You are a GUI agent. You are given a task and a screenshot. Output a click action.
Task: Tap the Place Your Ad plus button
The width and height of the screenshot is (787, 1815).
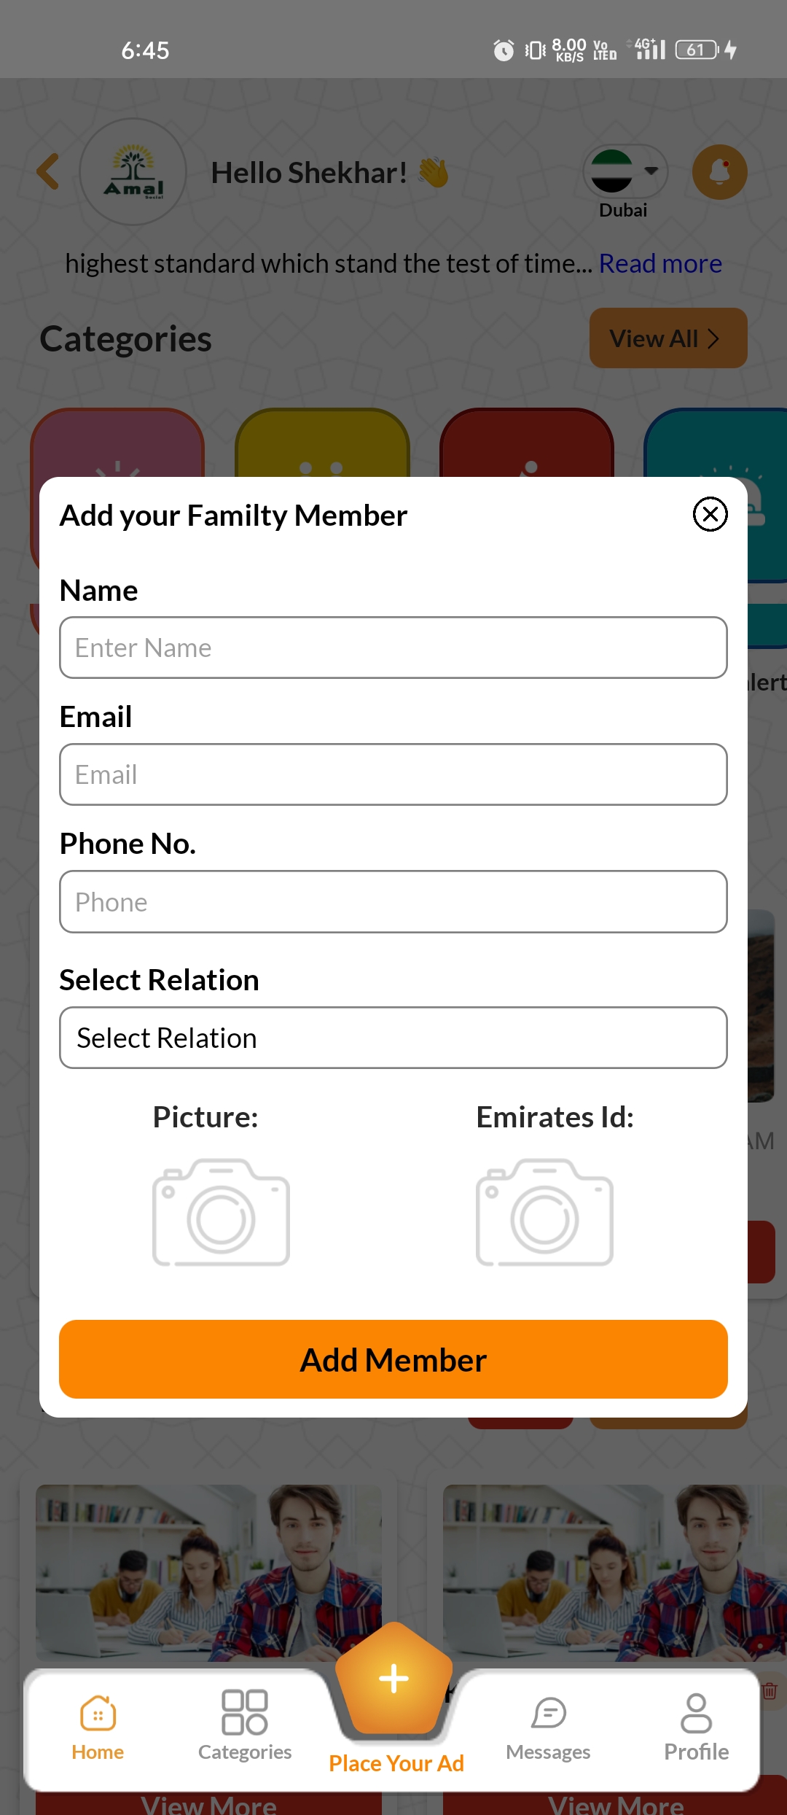[394, 1679]
